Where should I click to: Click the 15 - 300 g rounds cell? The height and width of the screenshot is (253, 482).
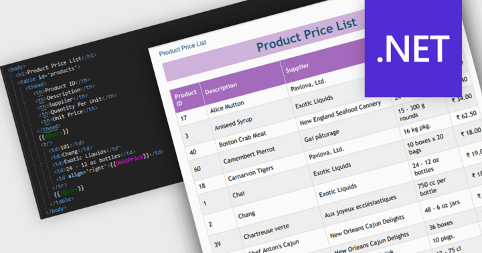pos(412,112)
